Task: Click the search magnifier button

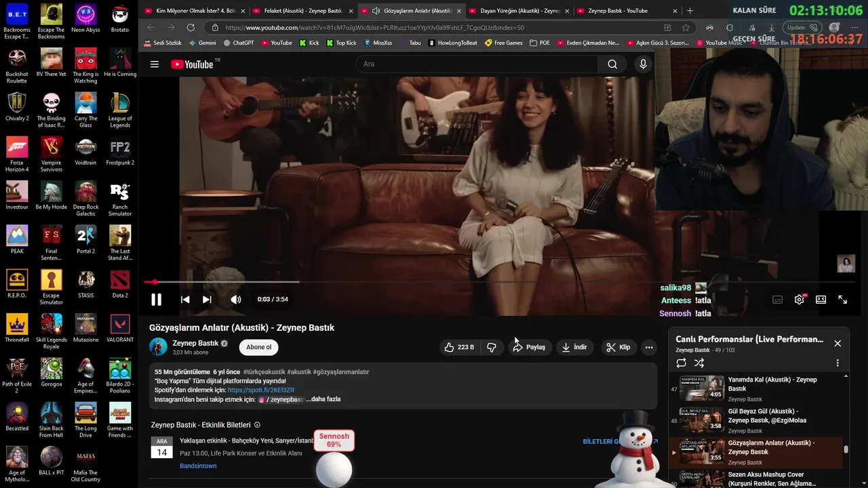Action: pos(612,64)
